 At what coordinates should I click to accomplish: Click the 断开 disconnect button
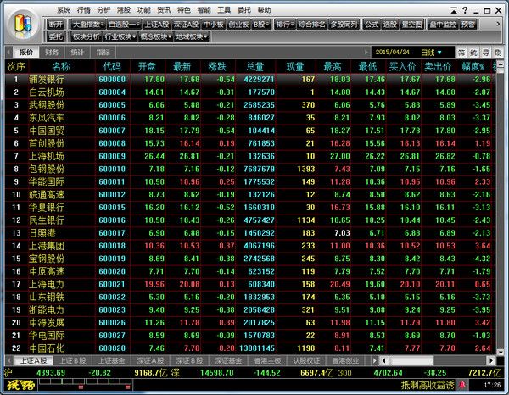point(56,25)
